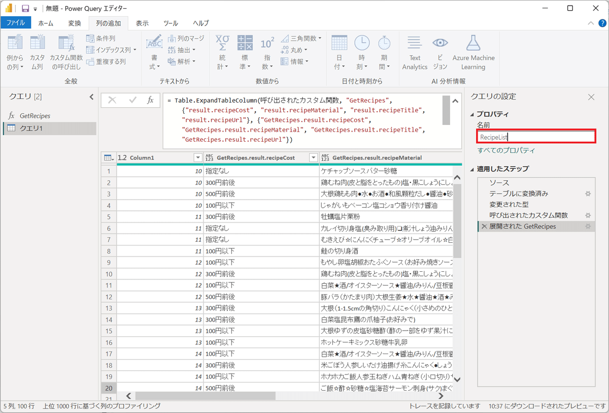Switch to the 変換 tab
609x413 pixels.
pyautogui.click(x=75, y=23)
